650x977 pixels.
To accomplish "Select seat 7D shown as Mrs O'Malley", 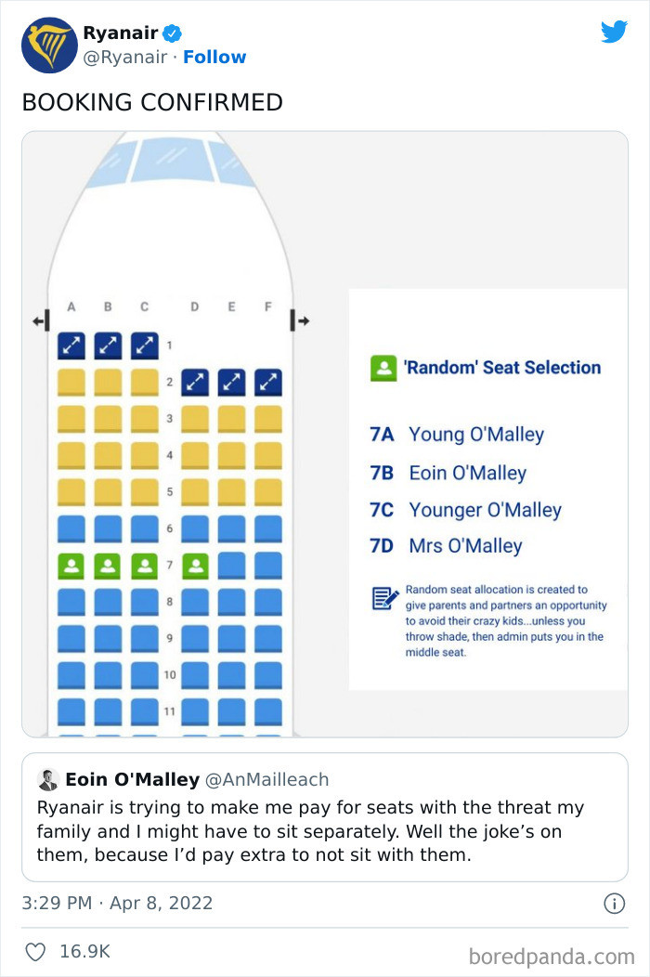I will coord(194,564).
